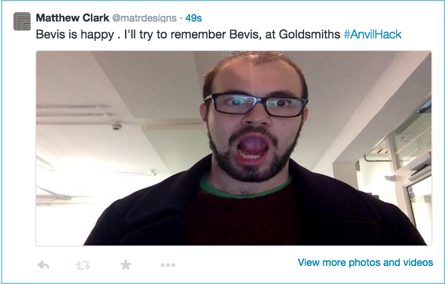Open the three-dots more options menu
Image resolution: width=445 pixels, height=284 pixels.
(x=168, y=265)
